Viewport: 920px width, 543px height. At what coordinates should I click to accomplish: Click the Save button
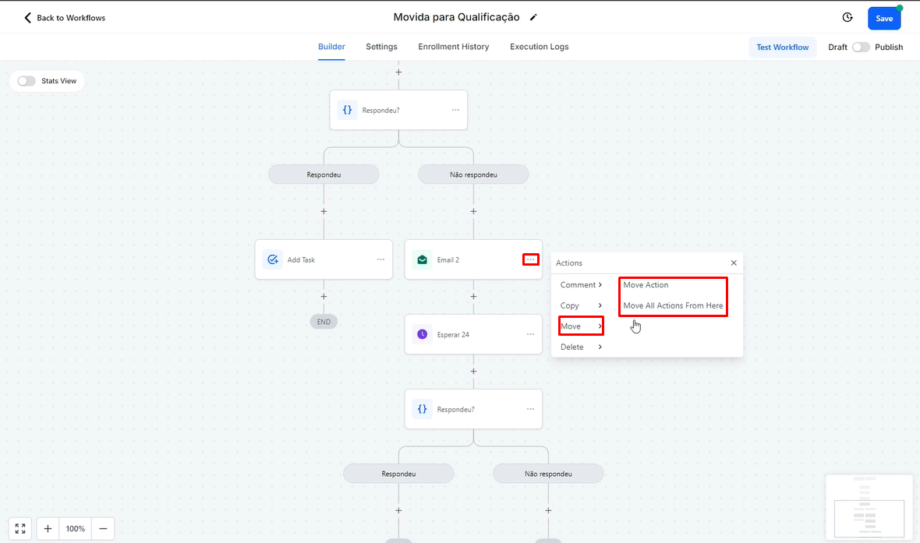884,19
